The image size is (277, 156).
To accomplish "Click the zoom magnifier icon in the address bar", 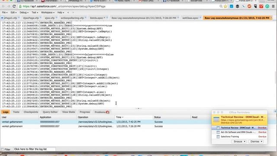I will [221, 6].
